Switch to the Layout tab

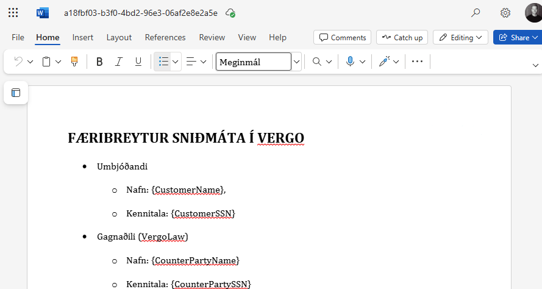119,37
